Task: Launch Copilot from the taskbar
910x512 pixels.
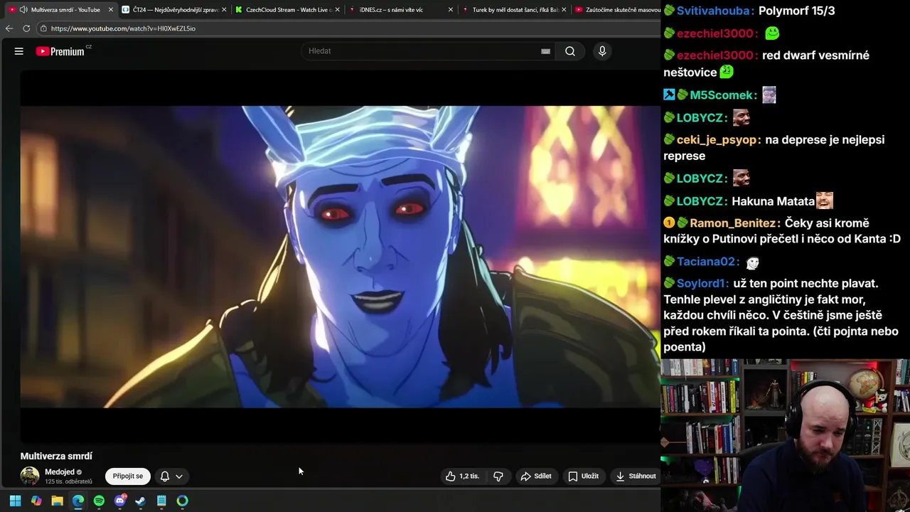Action: click(36, 501)
